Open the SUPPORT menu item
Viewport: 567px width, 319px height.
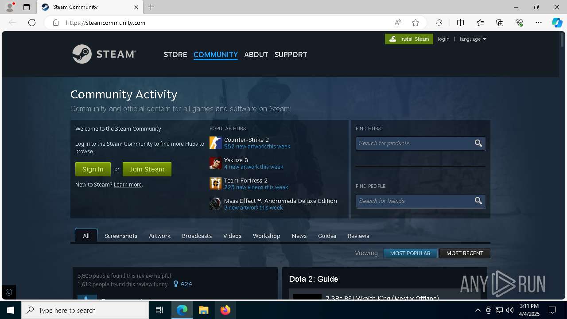pyautogui.click(x=291, y=54)
